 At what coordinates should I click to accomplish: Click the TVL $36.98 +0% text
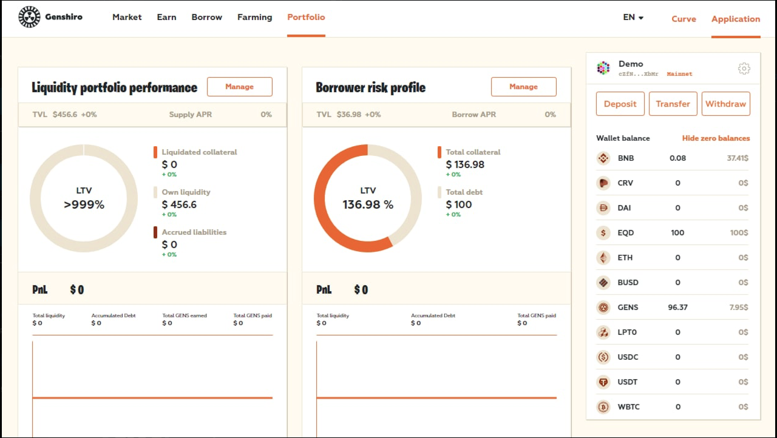pos(348,115)
